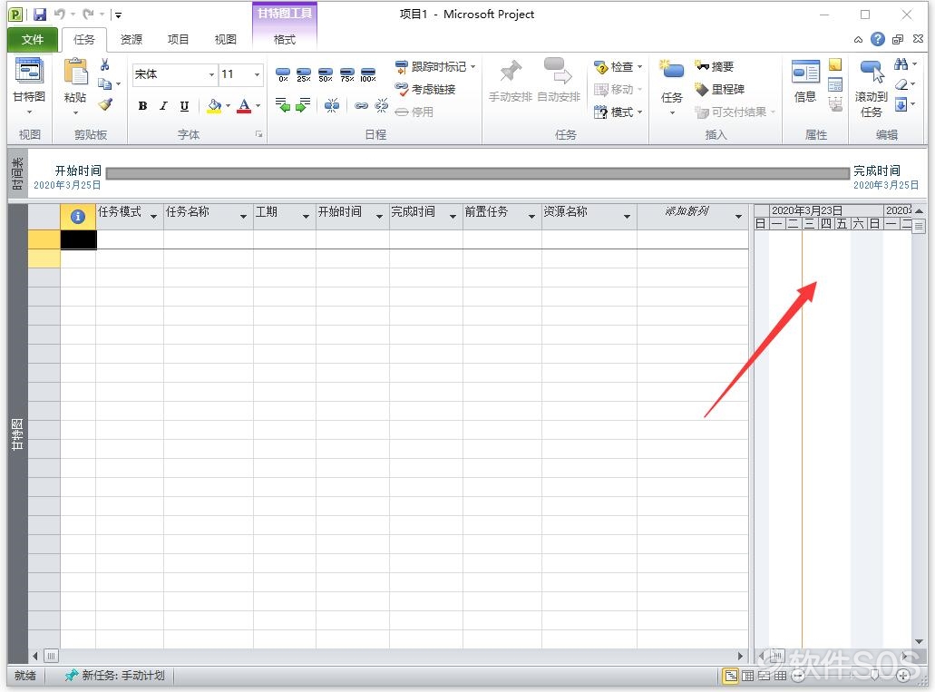Viewport: 935px width, 692px height.
Task: Click the Save icon in quick access toolbar
Action: click(40, 15)
